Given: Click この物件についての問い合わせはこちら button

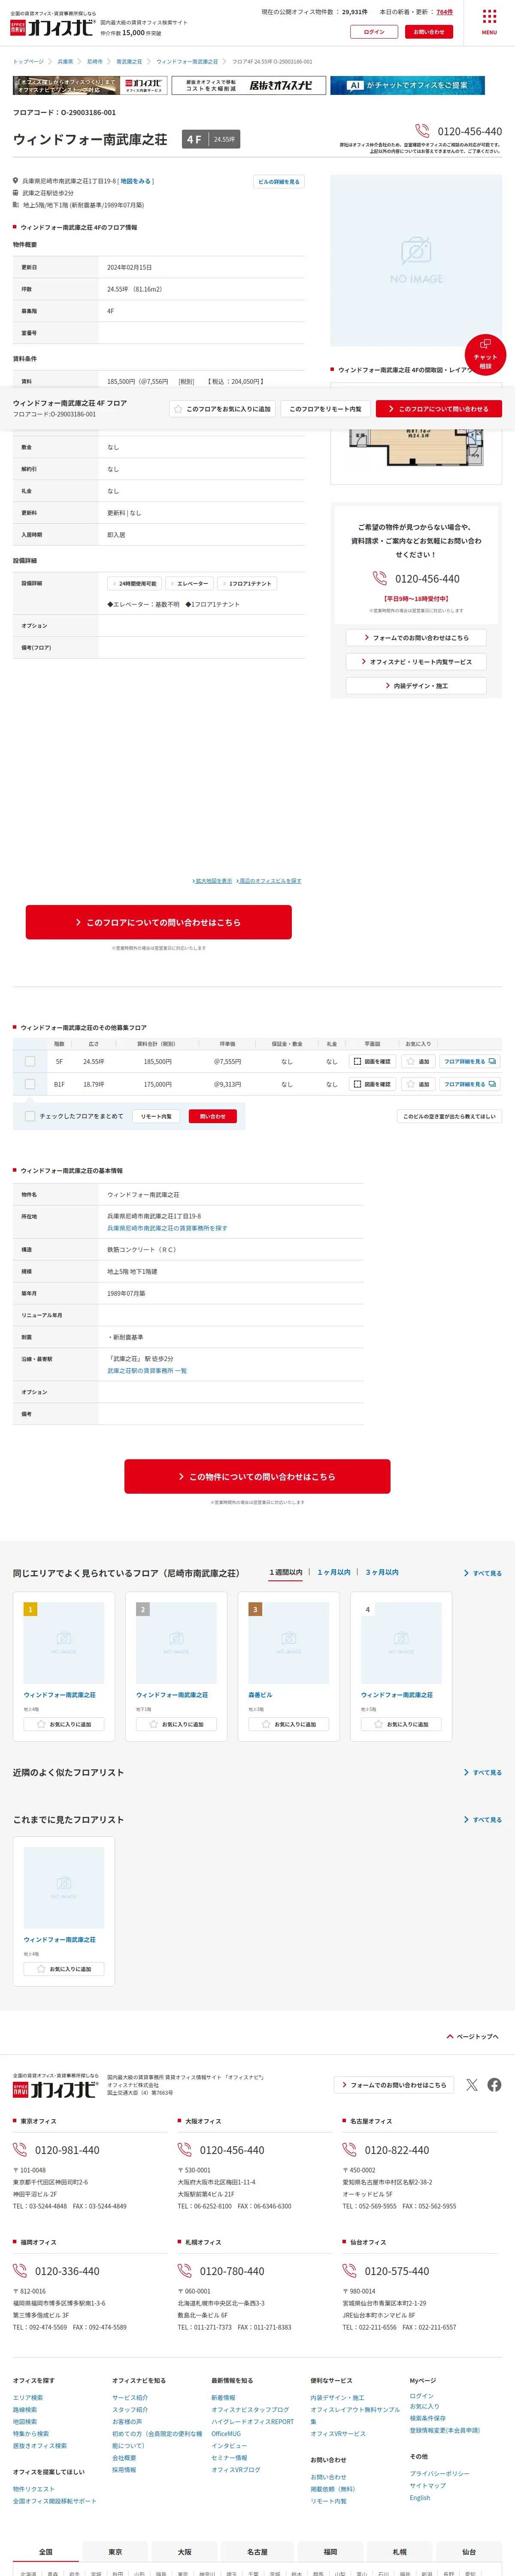Looking at the screenshot, I should pos(257,1476).
